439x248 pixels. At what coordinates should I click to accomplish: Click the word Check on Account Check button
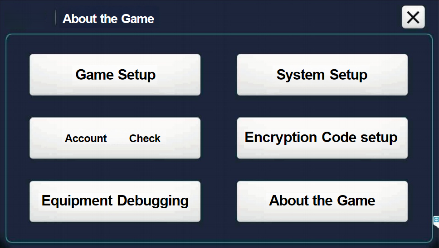click(145, 138)
